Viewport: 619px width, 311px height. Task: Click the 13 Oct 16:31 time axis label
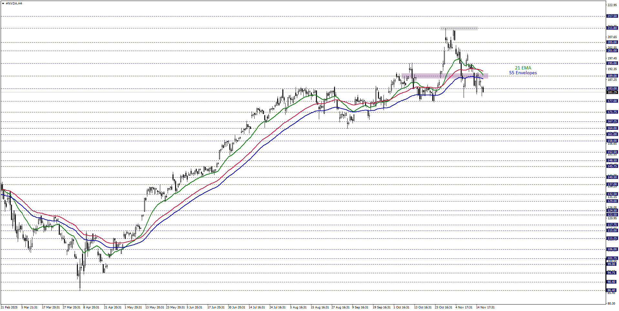tap(423, 307)
